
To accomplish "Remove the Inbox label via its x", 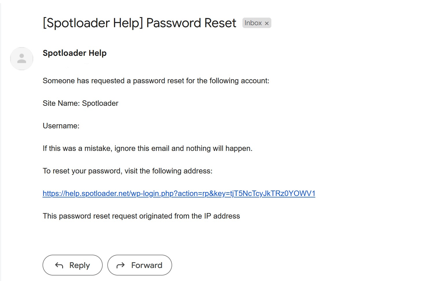I will click(266, 23).
